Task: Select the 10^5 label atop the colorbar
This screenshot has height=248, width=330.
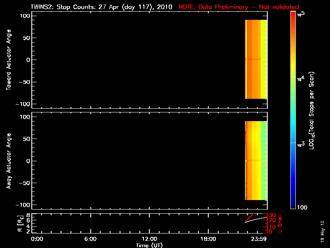Action: click(301, 14)
